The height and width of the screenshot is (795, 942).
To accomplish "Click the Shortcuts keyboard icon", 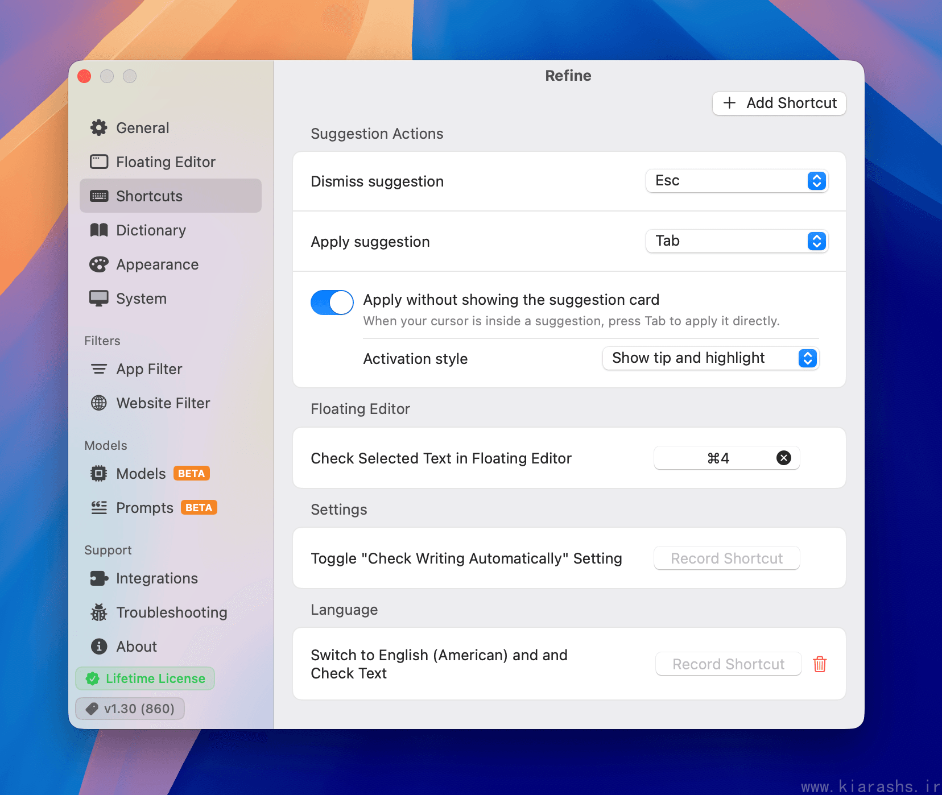I will 99,196.
